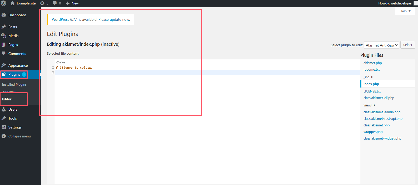Image resolution: width=418 pixels, height=185 pixels.
Task: Click the plus New icon in admin bar
Action: pyautogui.click(x=68, y=3)
